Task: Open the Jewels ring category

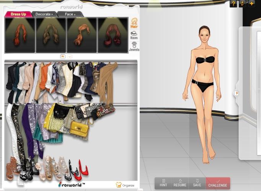Action: [134, 46]
